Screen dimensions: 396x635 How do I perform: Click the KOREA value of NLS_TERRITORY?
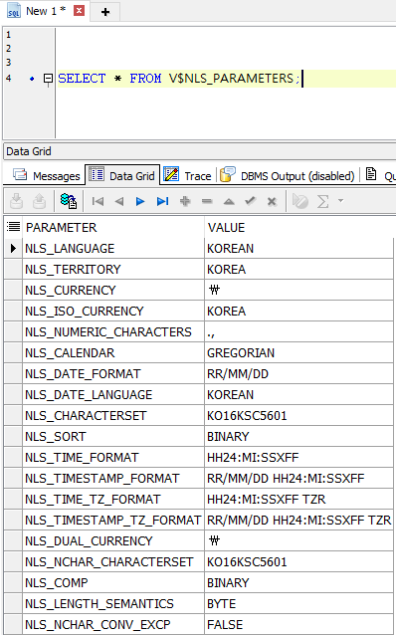pyautogui.click(x=298, y=270)
